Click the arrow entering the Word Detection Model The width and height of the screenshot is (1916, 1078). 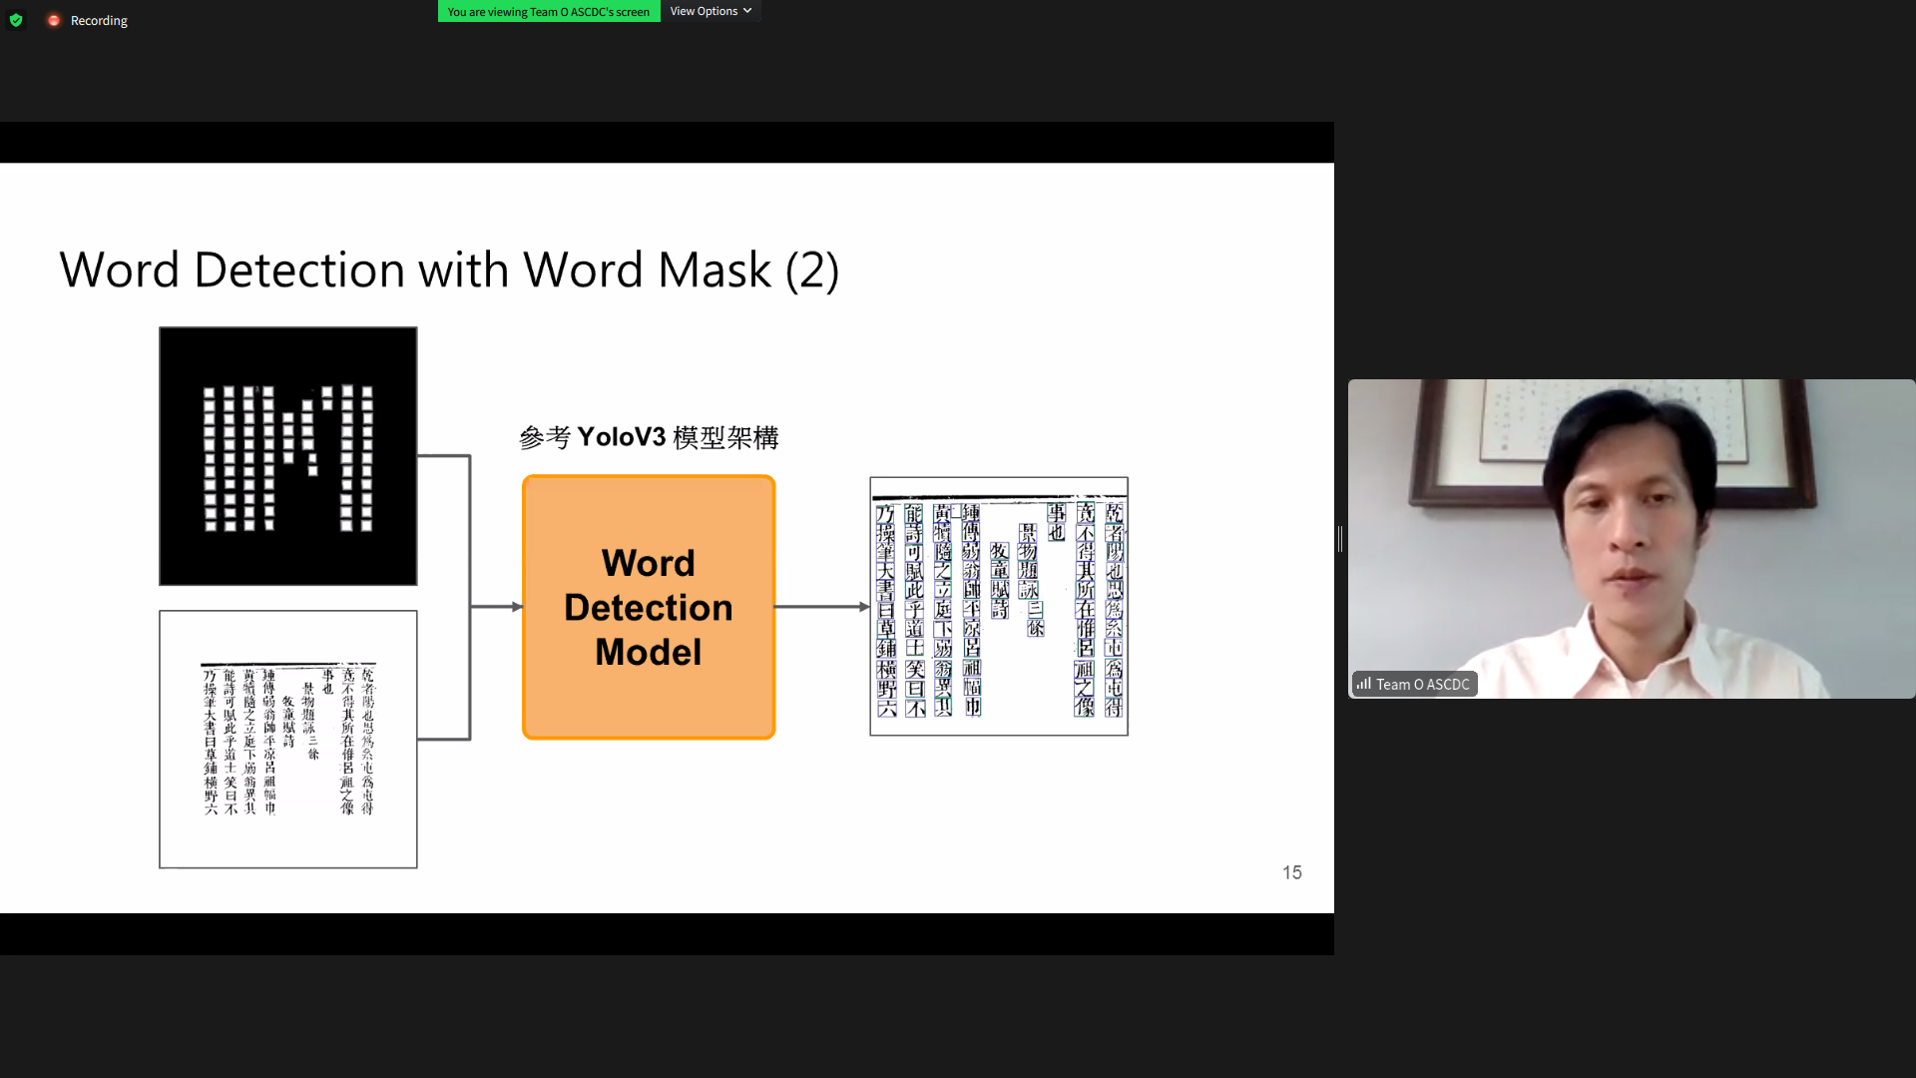496,606
